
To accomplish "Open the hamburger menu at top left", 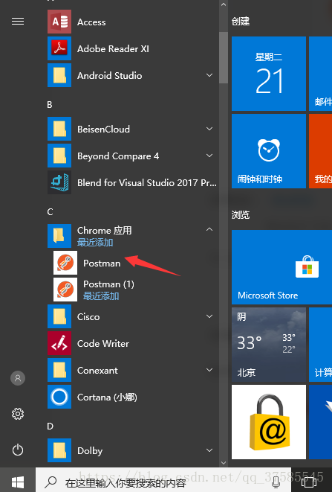I will click(18, 22).
